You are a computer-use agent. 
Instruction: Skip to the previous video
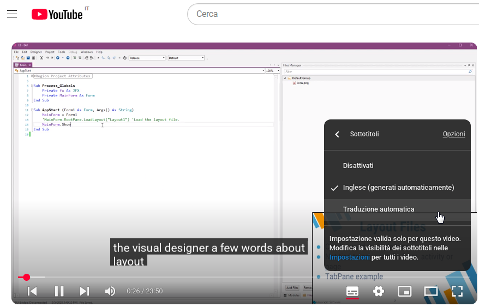[x=32, y=291]
